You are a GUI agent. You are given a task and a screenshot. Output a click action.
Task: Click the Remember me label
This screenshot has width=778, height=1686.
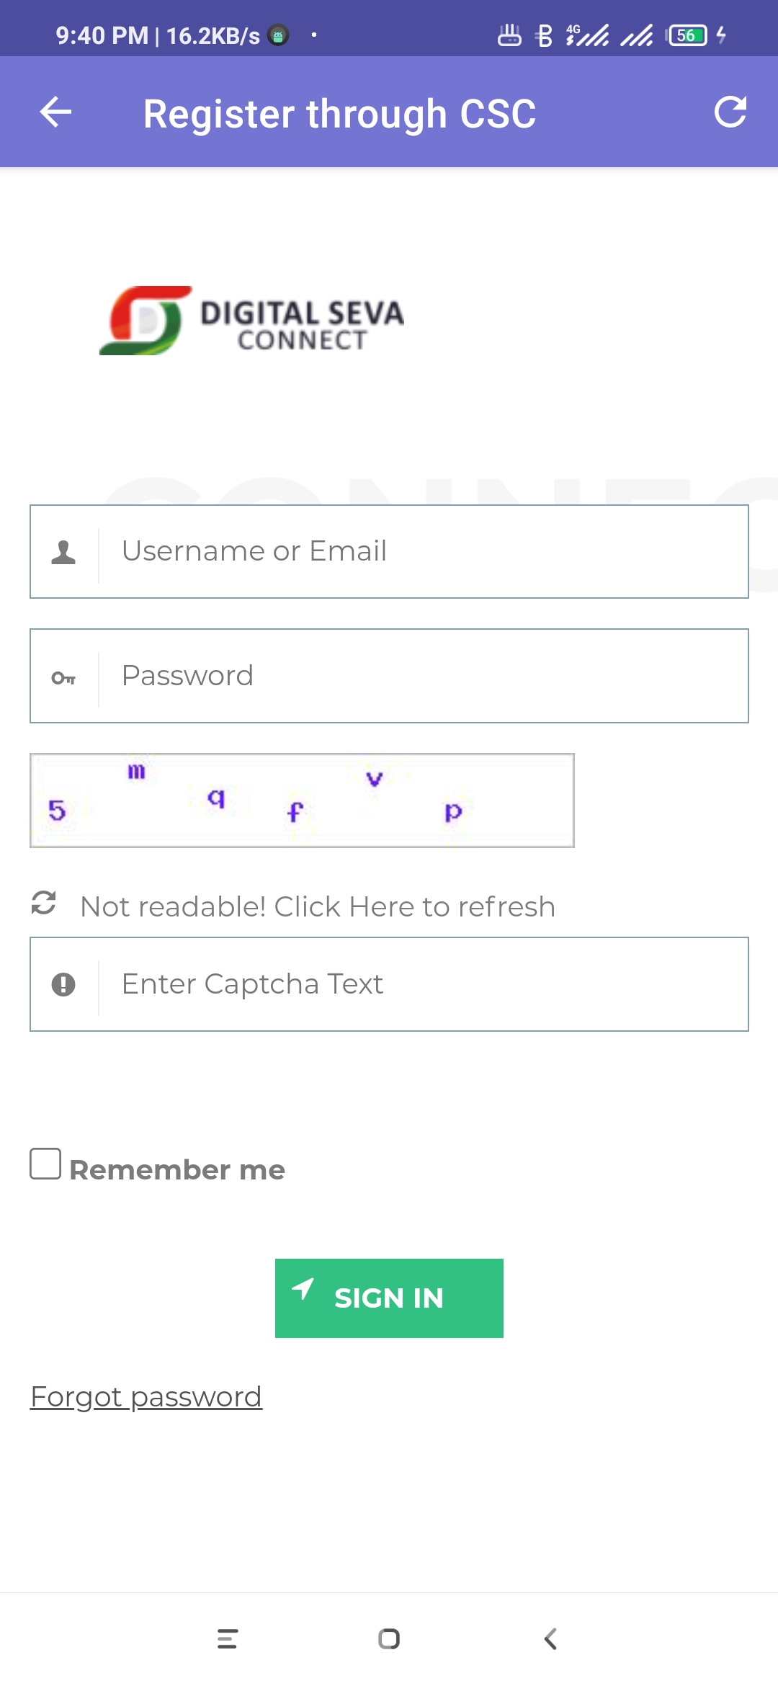tap(177, 1169)
